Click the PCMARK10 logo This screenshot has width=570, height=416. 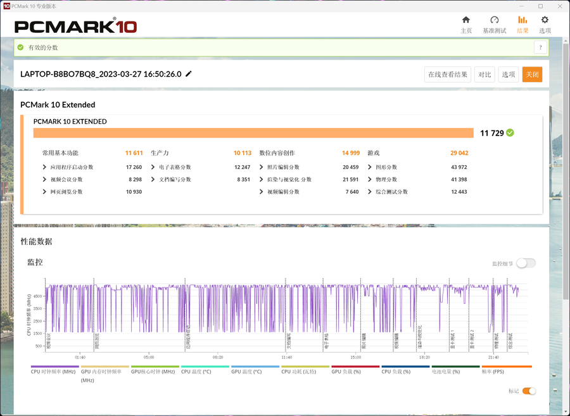tap(75, 26)
